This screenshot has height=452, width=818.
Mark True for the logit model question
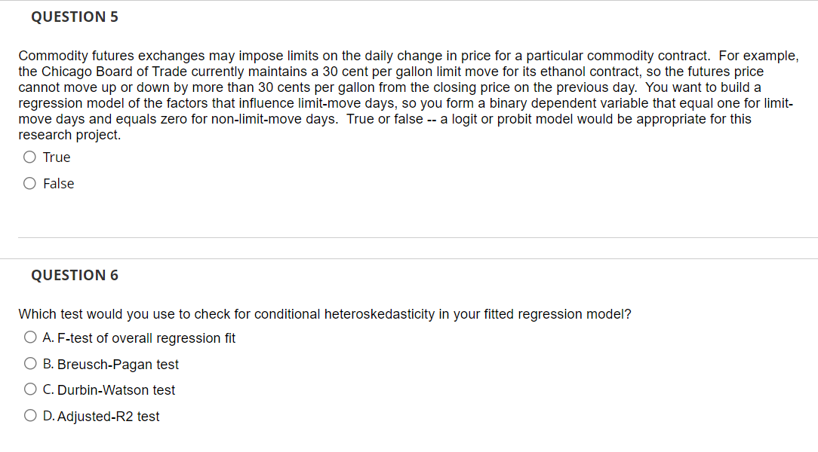(29, 157)
